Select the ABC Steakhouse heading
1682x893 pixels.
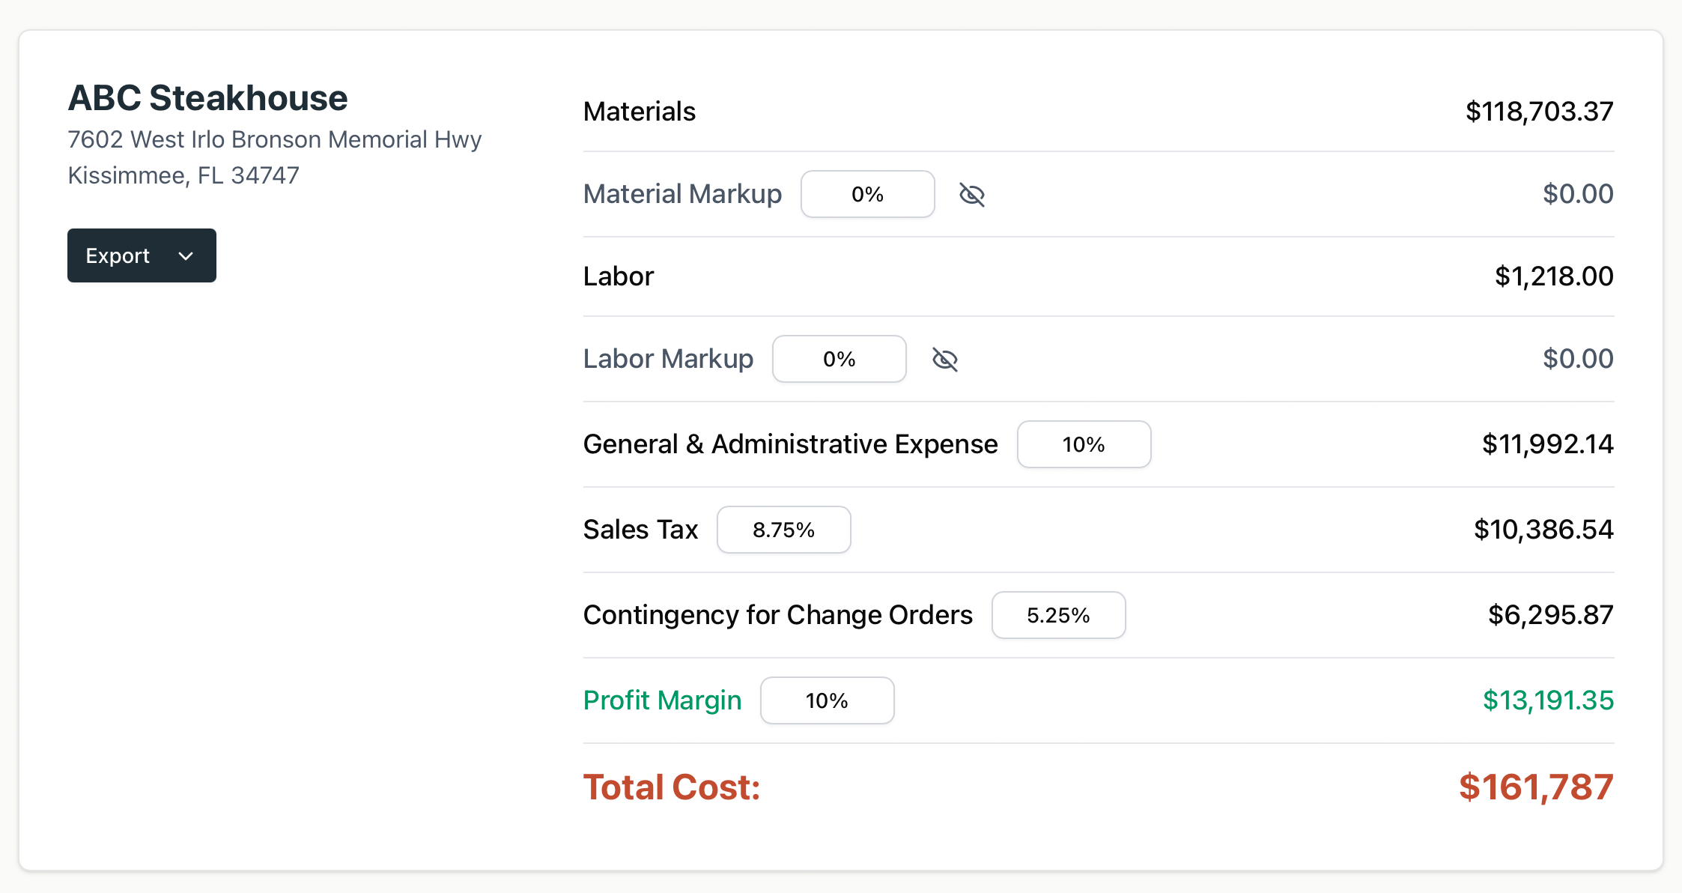(208, 97)
